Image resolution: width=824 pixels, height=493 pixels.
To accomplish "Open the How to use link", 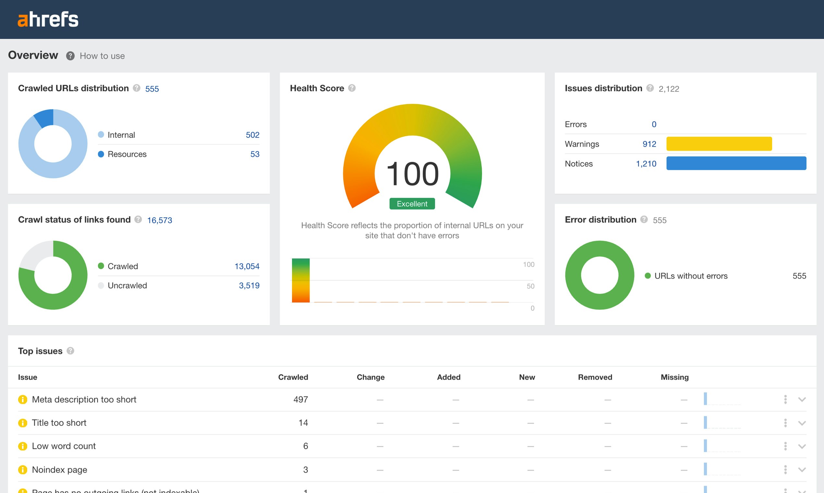I will coord(102,56).
